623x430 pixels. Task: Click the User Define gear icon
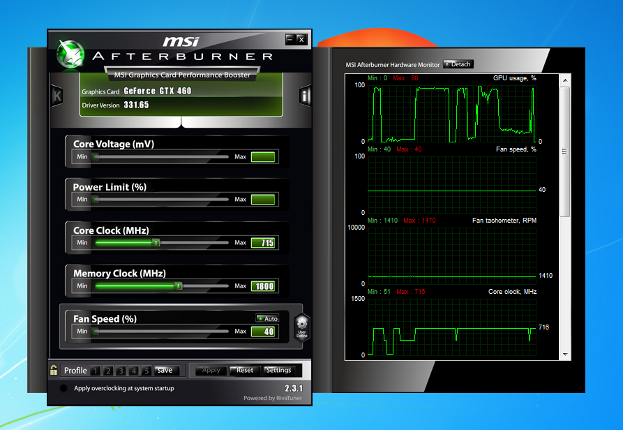click(301, 326)
